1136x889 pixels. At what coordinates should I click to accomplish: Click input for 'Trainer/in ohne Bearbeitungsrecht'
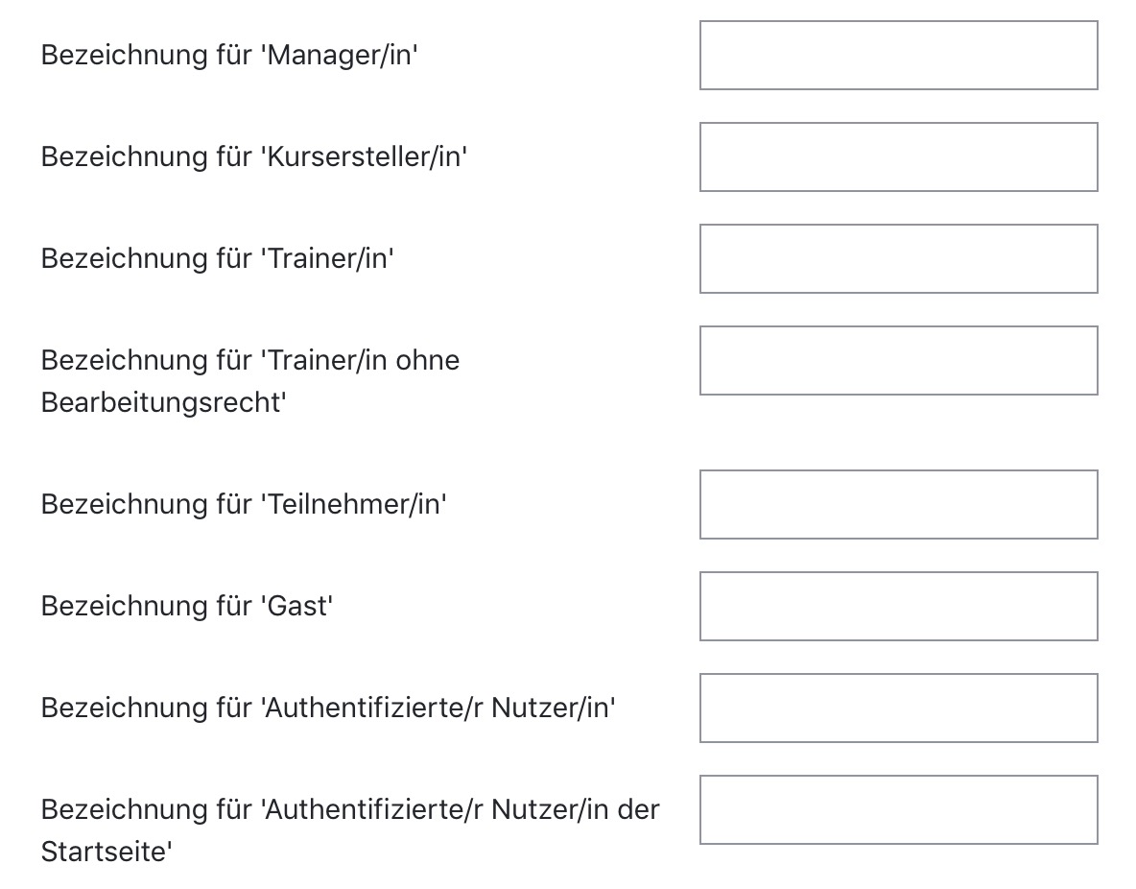898,361
